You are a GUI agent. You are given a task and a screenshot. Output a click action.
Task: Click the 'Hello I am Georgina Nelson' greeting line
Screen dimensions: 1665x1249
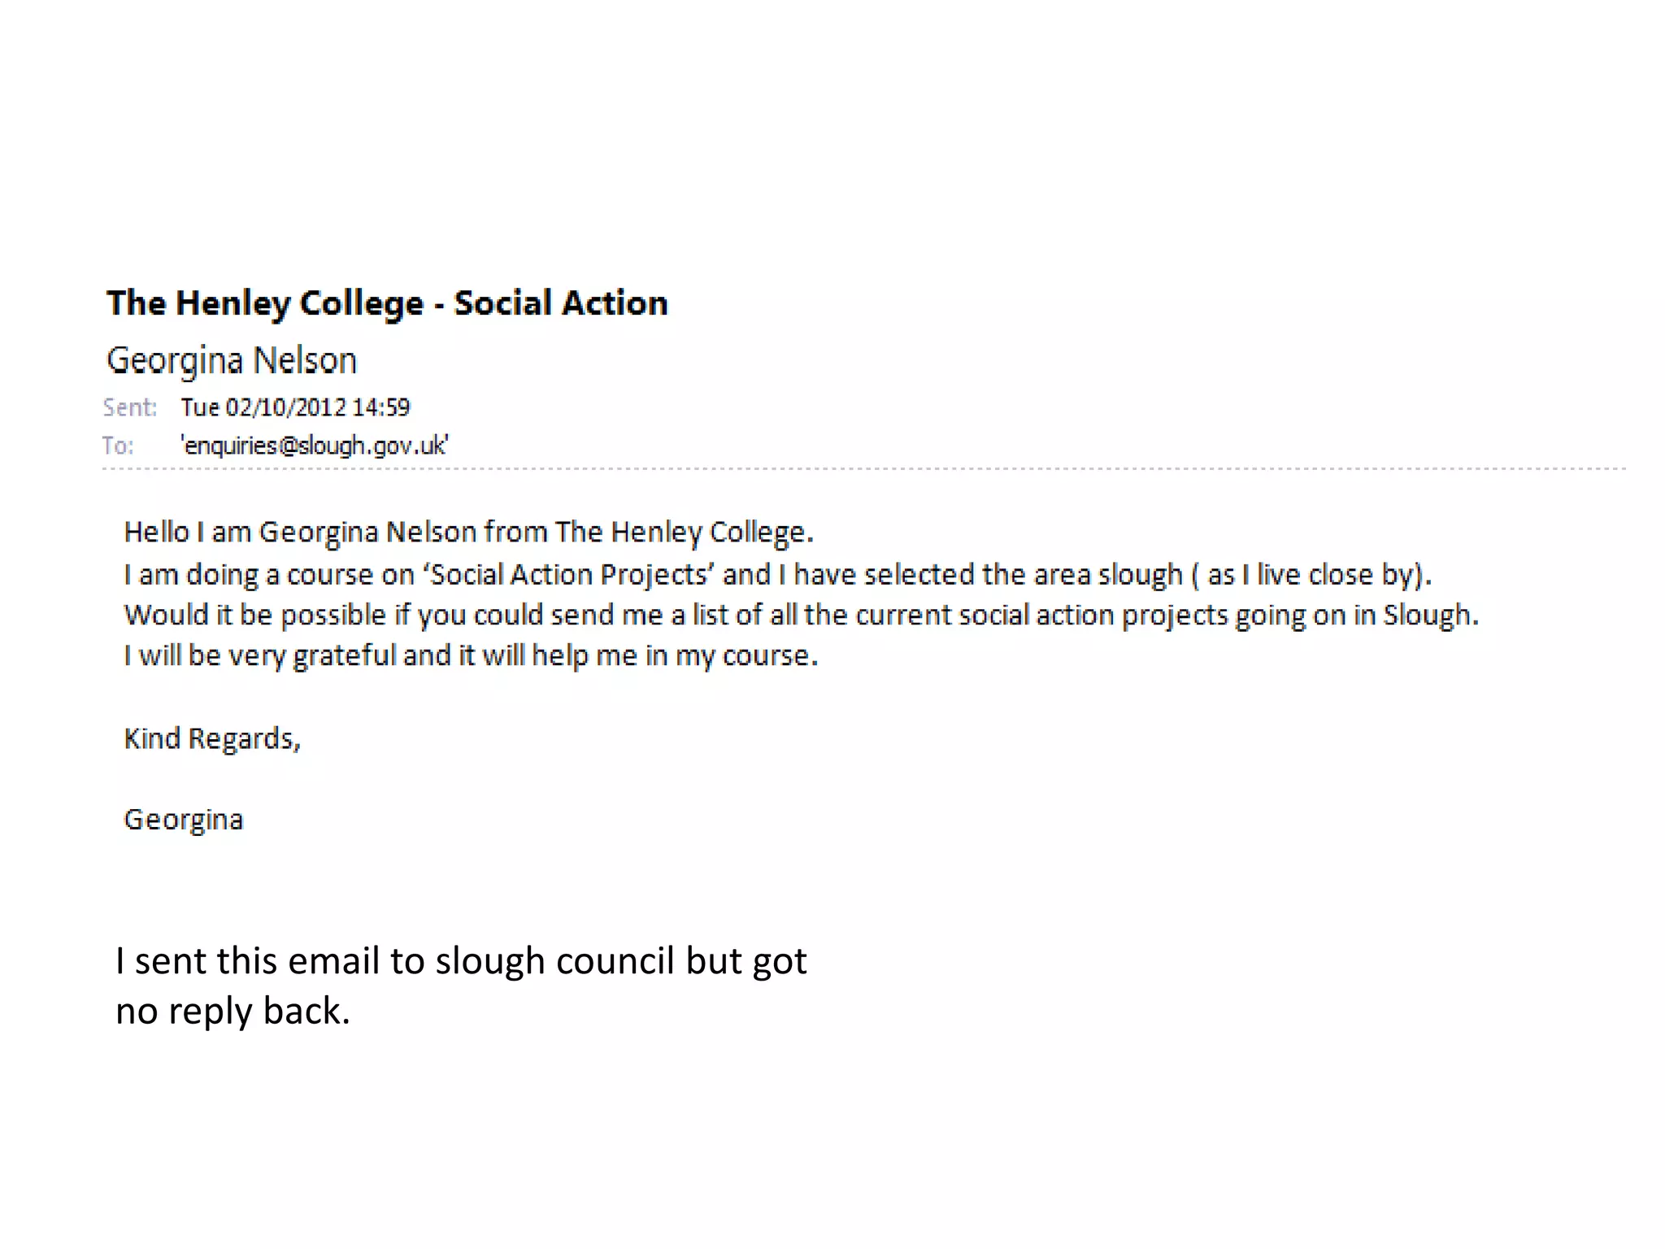click(x=468, y=533)
